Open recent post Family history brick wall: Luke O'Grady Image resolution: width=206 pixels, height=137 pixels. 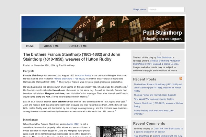click(x=153, y=112)
